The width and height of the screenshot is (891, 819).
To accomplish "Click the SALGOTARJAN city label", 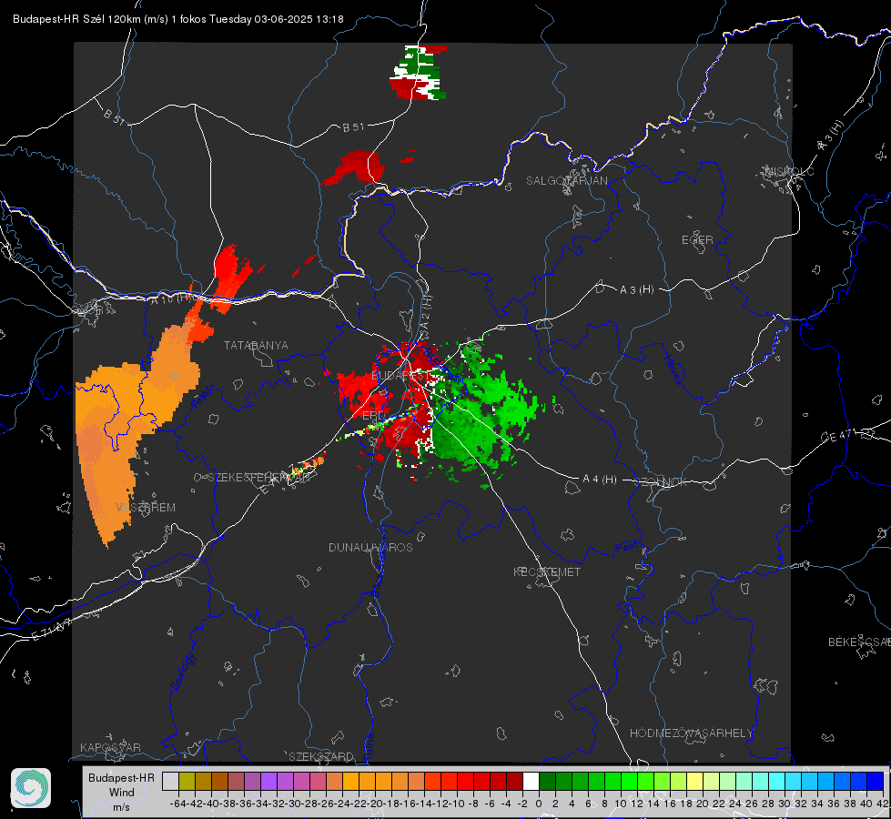I will [566, 181].
